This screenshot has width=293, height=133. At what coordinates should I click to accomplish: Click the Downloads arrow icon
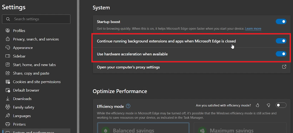(x=8, y=99)
